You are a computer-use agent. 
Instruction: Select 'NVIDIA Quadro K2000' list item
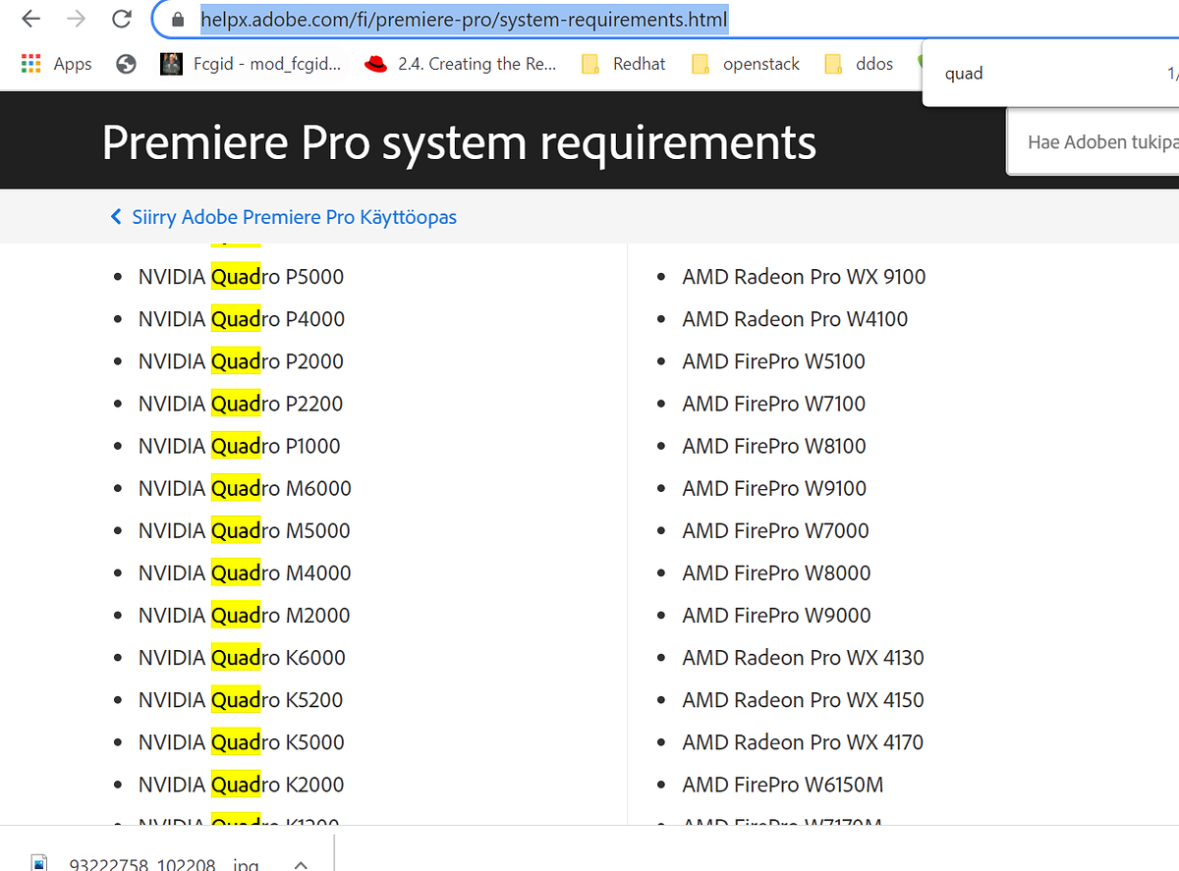242,784
